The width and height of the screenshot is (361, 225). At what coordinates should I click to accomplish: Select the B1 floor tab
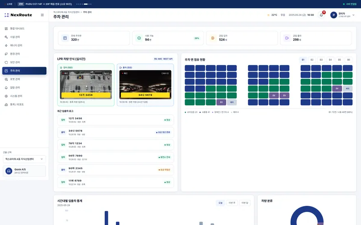click(303, 60)
